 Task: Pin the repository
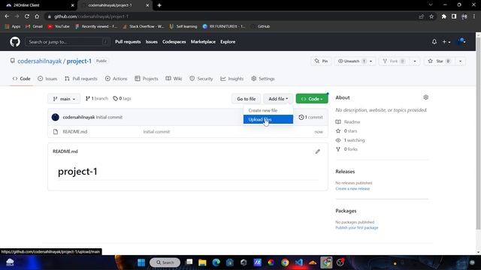(x=321, y=61)
